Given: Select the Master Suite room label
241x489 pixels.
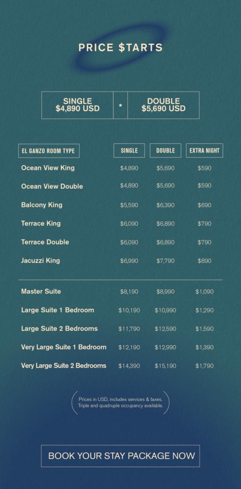Looking at the screenshot, I should (x=41, y=292).
